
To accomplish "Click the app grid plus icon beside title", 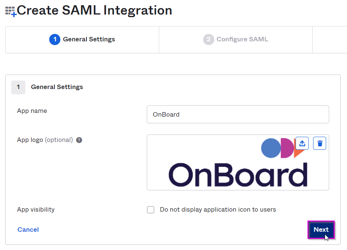I will pyautogui.click(x=11, y=12).
